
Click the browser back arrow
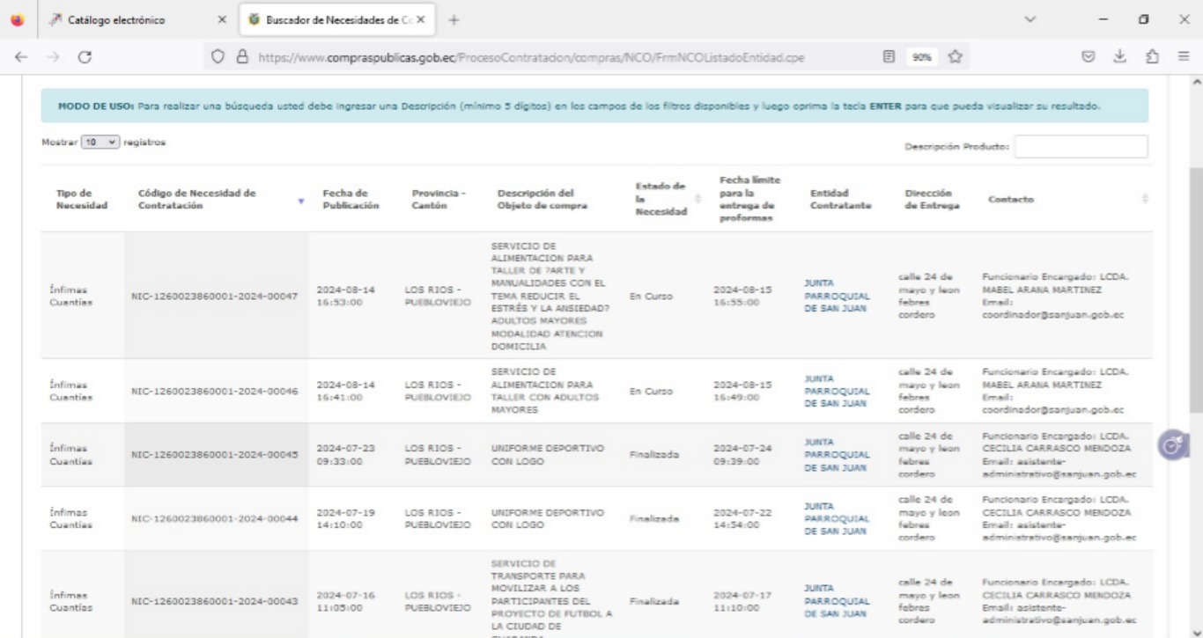click(x=18, y=58)
